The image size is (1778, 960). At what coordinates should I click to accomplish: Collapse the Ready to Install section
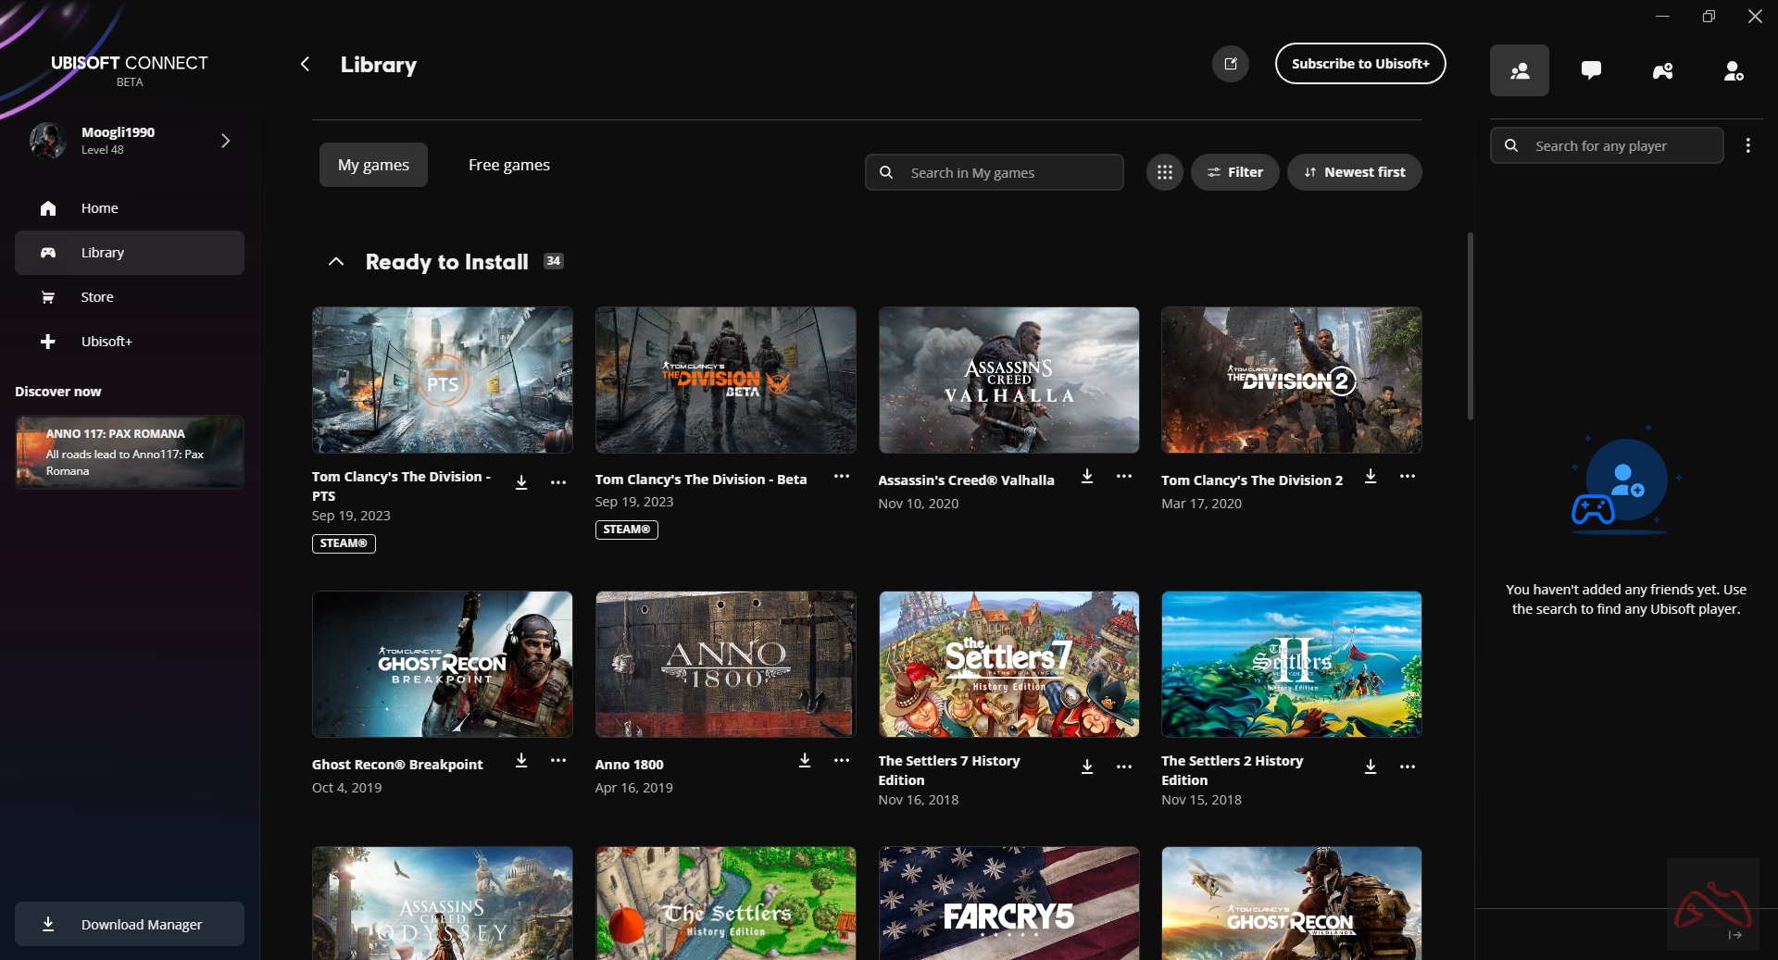tap(336, 262)
